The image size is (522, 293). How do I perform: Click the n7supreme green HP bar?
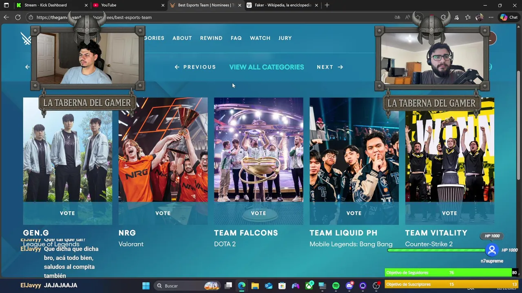[436, 250]
